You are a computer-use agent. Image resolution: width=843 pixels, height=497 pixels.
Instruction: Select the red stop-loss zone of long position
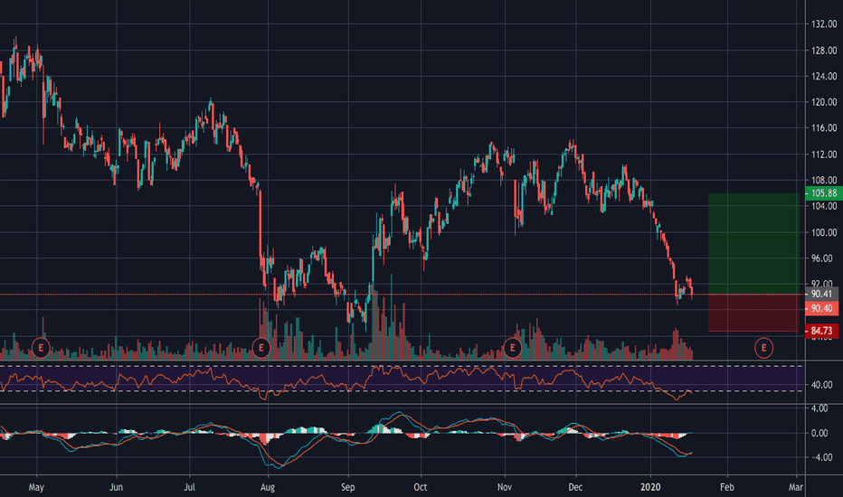(x=753, y=313)
